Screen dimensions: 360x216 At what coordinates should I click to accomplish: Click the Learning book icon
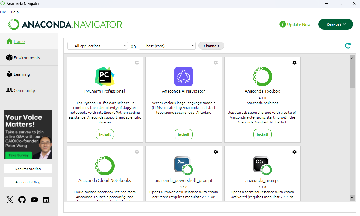(x=9, y=74)
